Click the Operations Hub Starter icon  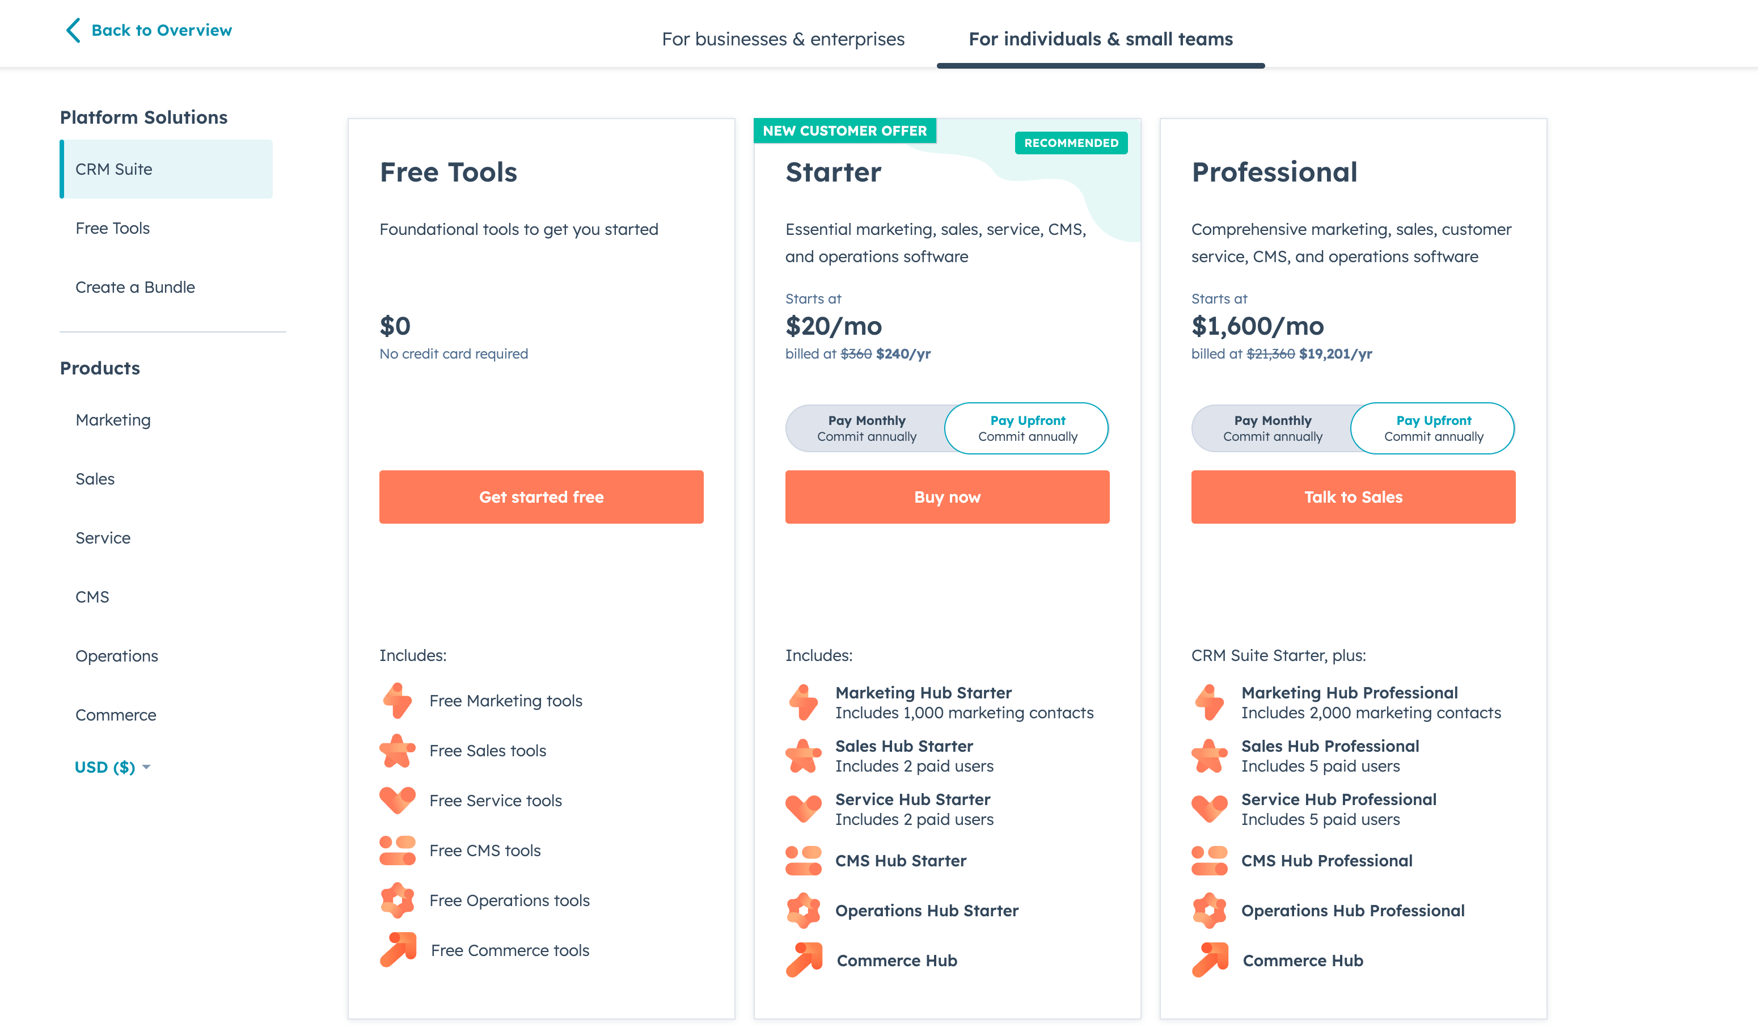pyautogui.click(x=803, y=911)
